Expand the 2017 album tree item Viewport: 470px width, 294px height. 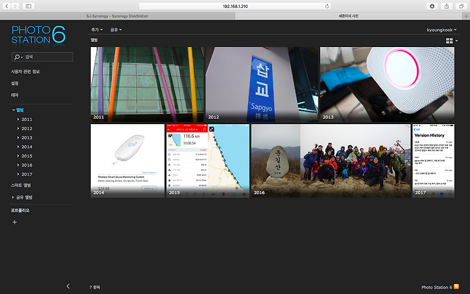point(18,174)
